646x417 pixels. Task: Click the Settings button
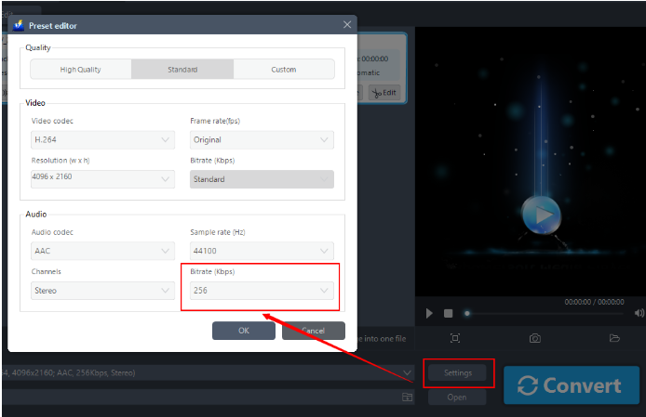[x=458, y=373]
